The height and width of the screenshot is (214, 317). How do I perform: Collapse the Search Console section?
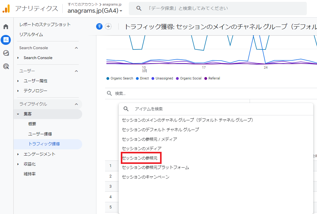76,48
